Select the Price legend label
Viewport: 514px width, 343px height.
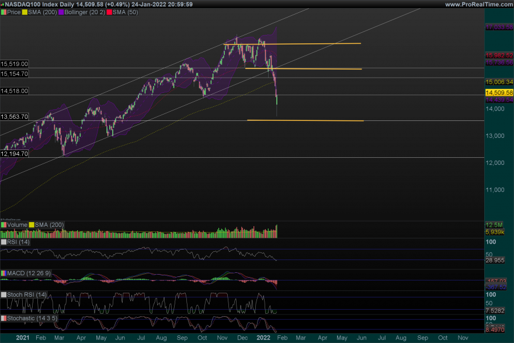[x=14, y=12]
